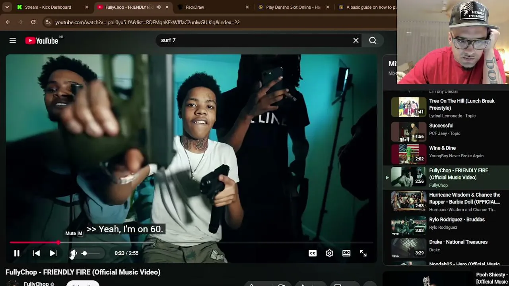509x286 pixels.
Task: Click the 0:23 / 2:55 time display
Action: (x=126, y=253)
